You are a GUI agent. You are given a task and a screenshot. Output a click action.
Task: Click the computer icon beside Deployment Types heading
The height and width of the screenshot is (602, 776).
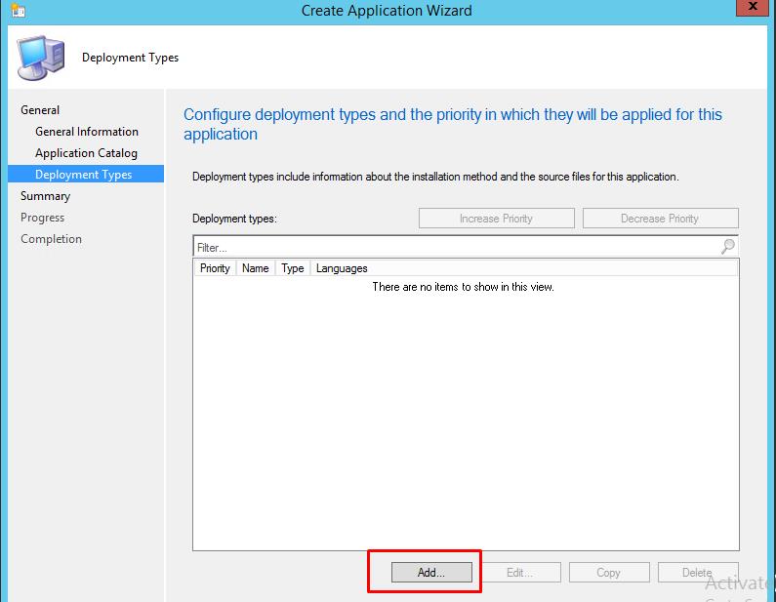click(x=41, y=58)
